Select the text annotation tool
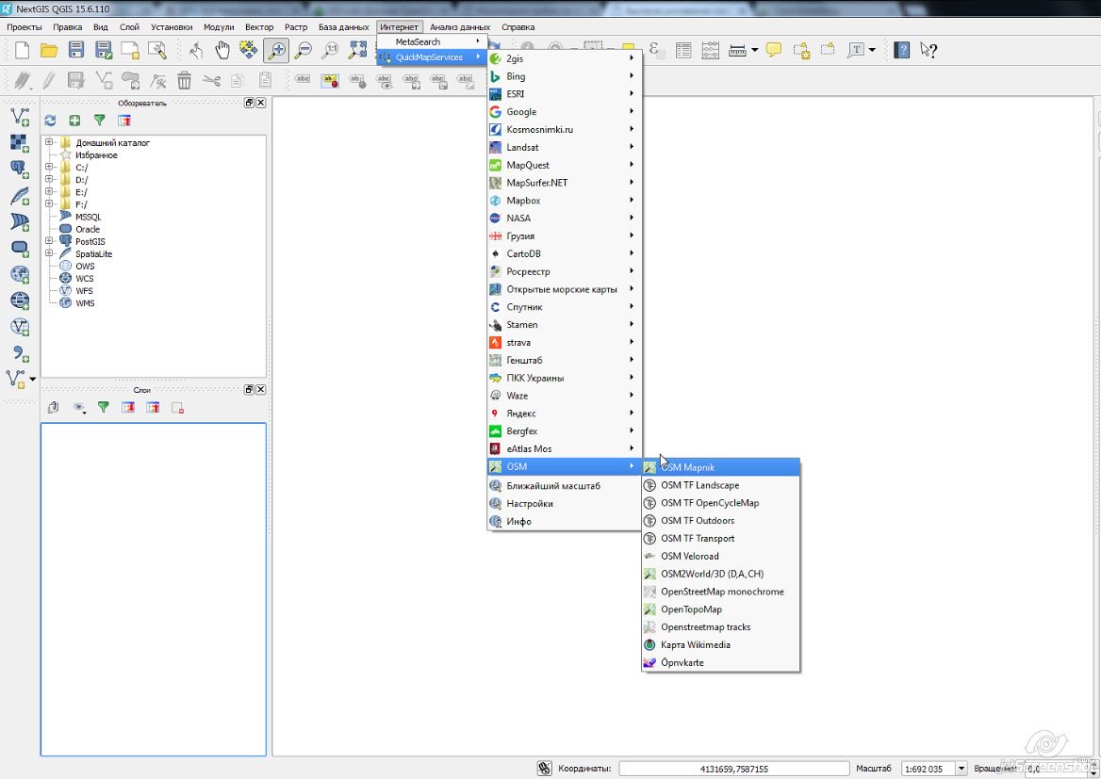This screenshot has height=779, width=1101. coord(859,48)
